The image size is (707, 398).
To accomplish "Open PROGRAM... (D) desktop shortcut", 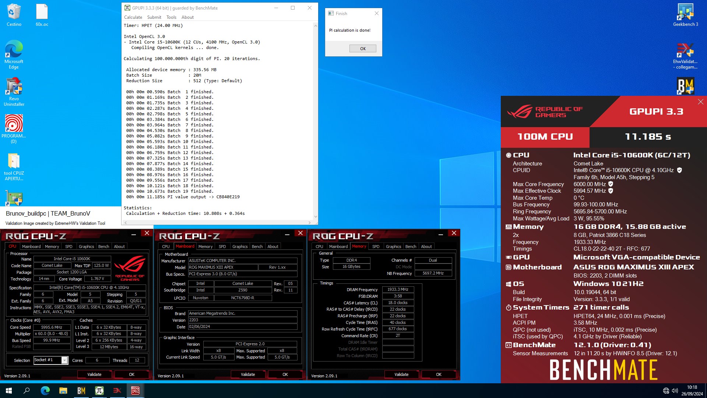I will (14, 129).
